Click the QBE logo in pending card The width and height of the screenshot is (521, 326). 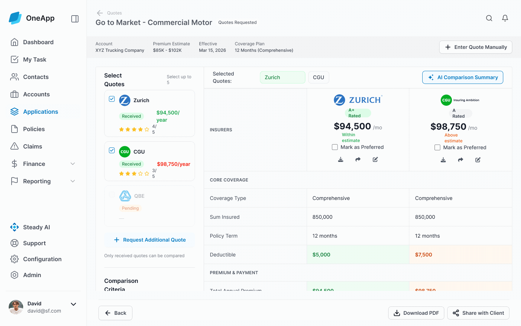125,196
